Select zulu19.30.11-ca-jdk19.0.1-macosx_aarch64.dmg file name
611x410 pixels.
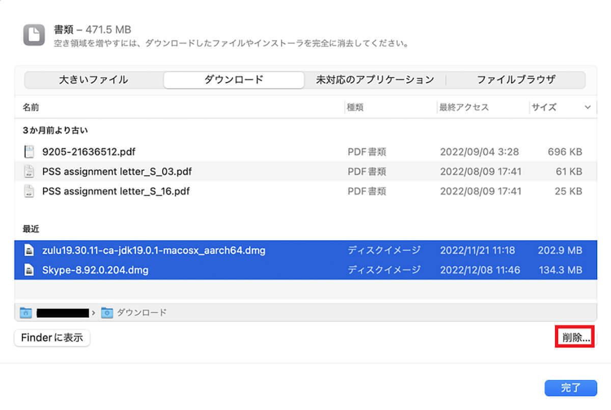pos(154,251)
